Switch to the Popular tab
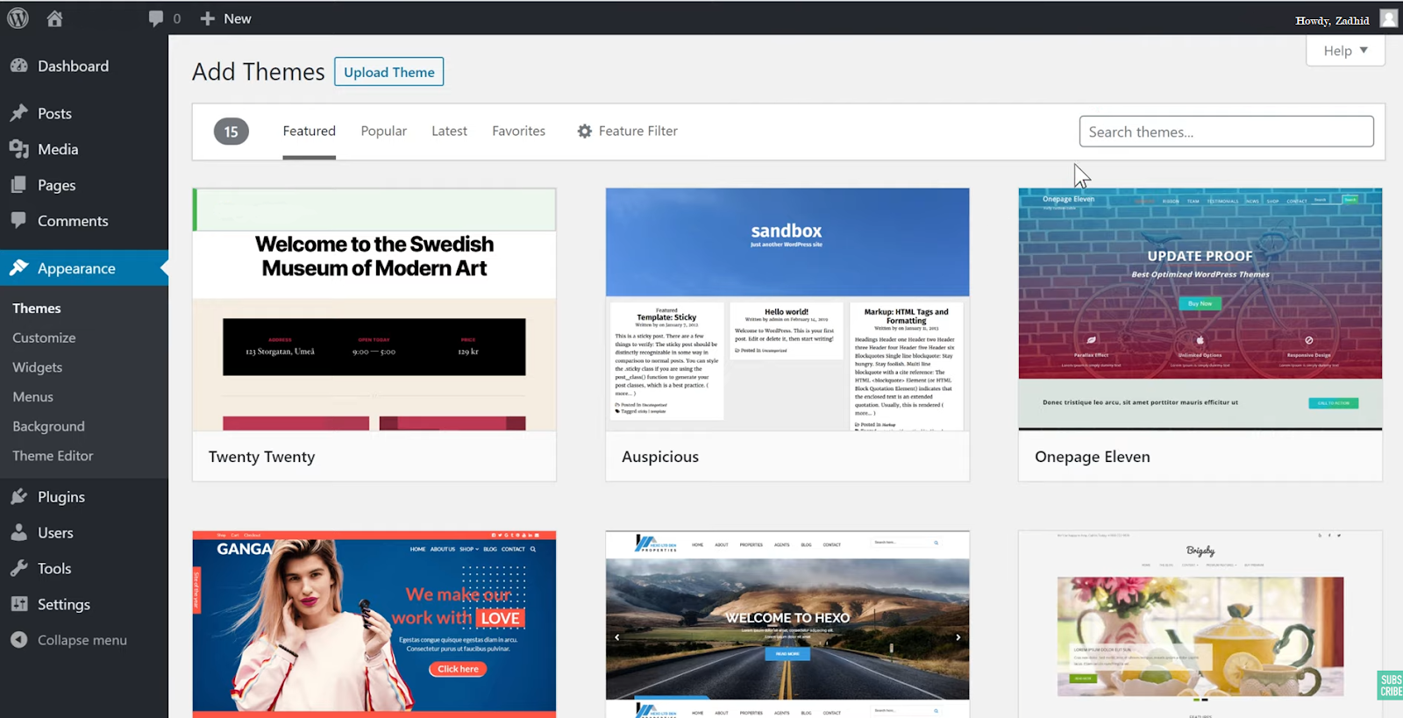1403x718 pixels. pos(384,131)
